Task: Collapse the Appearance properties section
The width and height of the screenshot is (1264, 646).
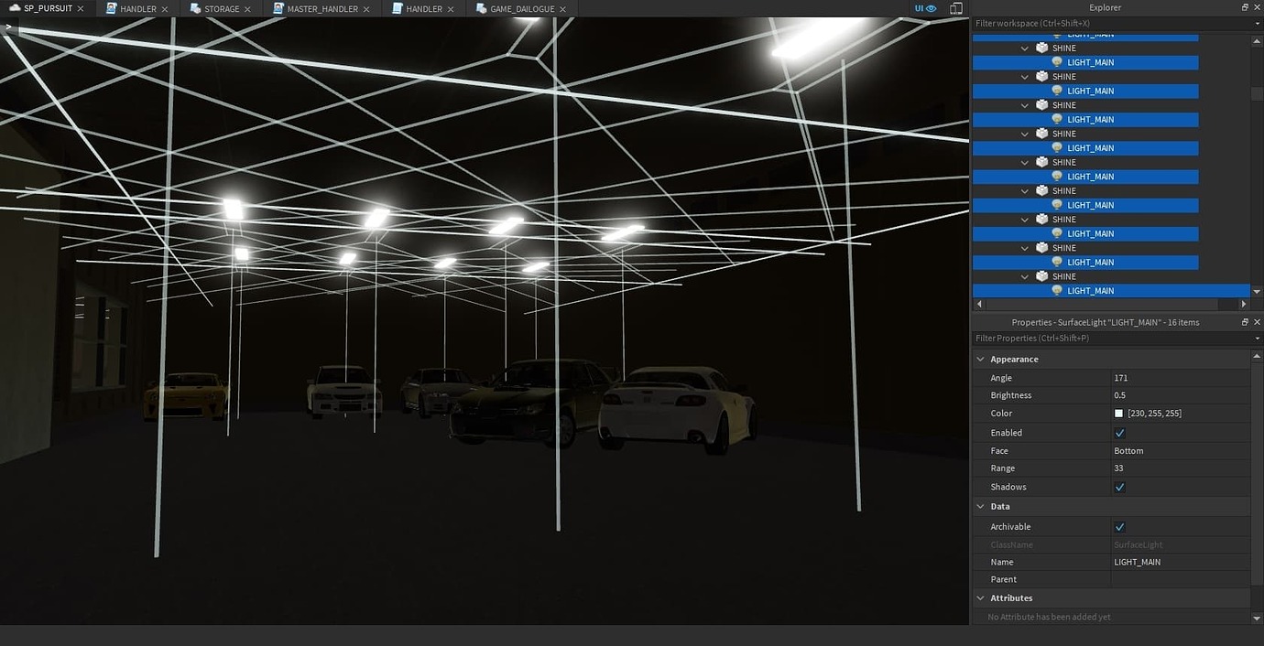Action: [x=980, y=359]
